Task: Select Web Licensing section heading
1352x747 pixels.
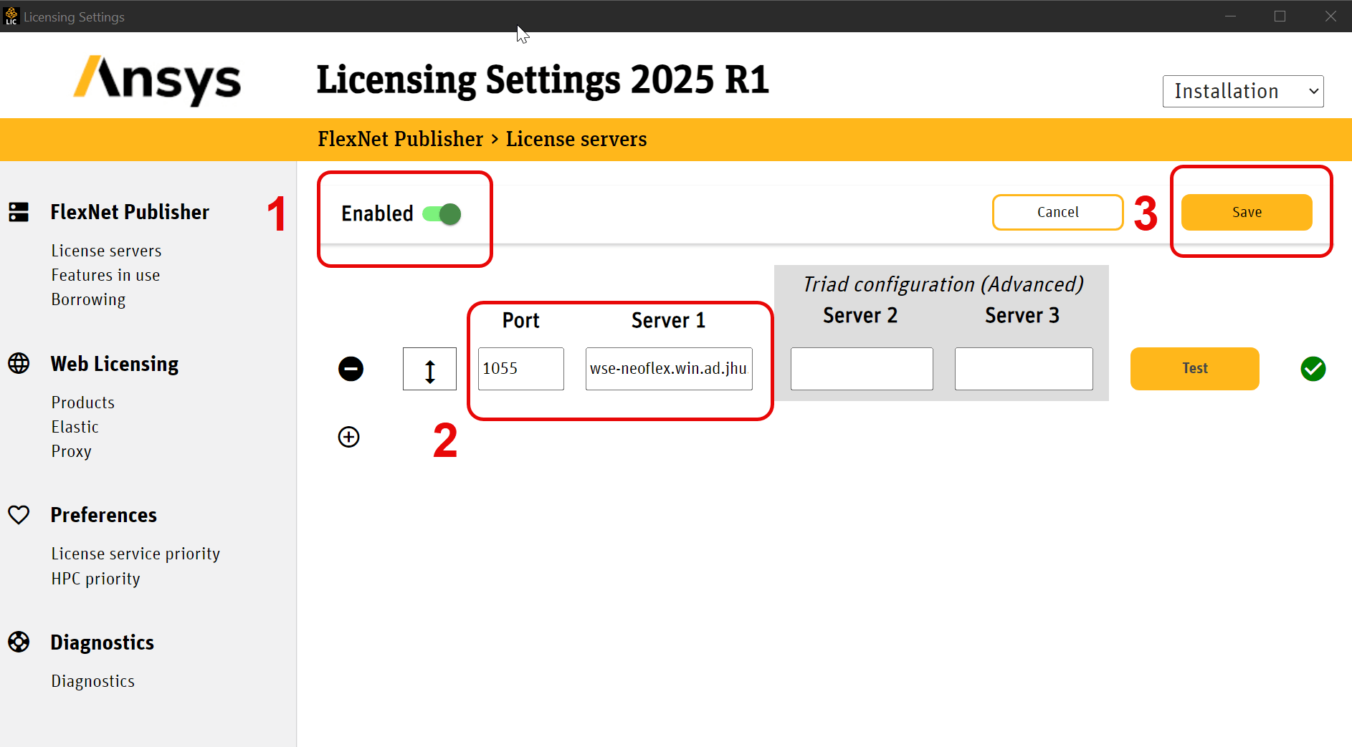Action: point(115,364)
